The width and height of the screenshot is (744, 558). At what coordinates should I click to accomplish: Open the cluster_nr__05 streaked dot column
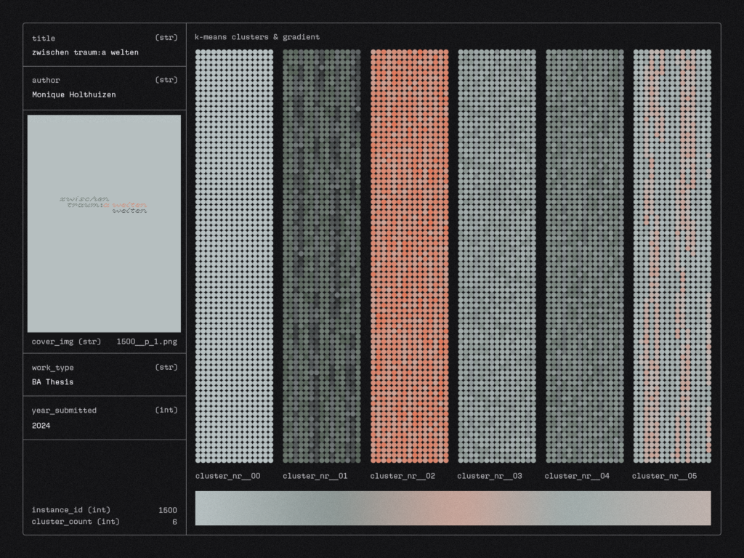click(x=671, y=256)
